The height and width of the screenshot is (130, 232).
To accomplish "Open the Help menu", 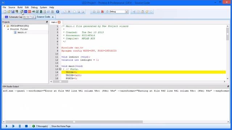I will tap(51, 7).
